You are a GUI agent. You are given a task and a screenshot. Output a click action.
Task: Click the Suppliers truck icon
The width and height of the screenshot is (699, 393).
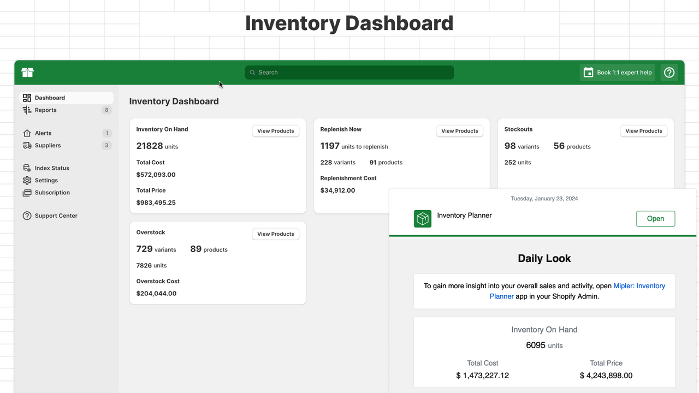point(27,146)
